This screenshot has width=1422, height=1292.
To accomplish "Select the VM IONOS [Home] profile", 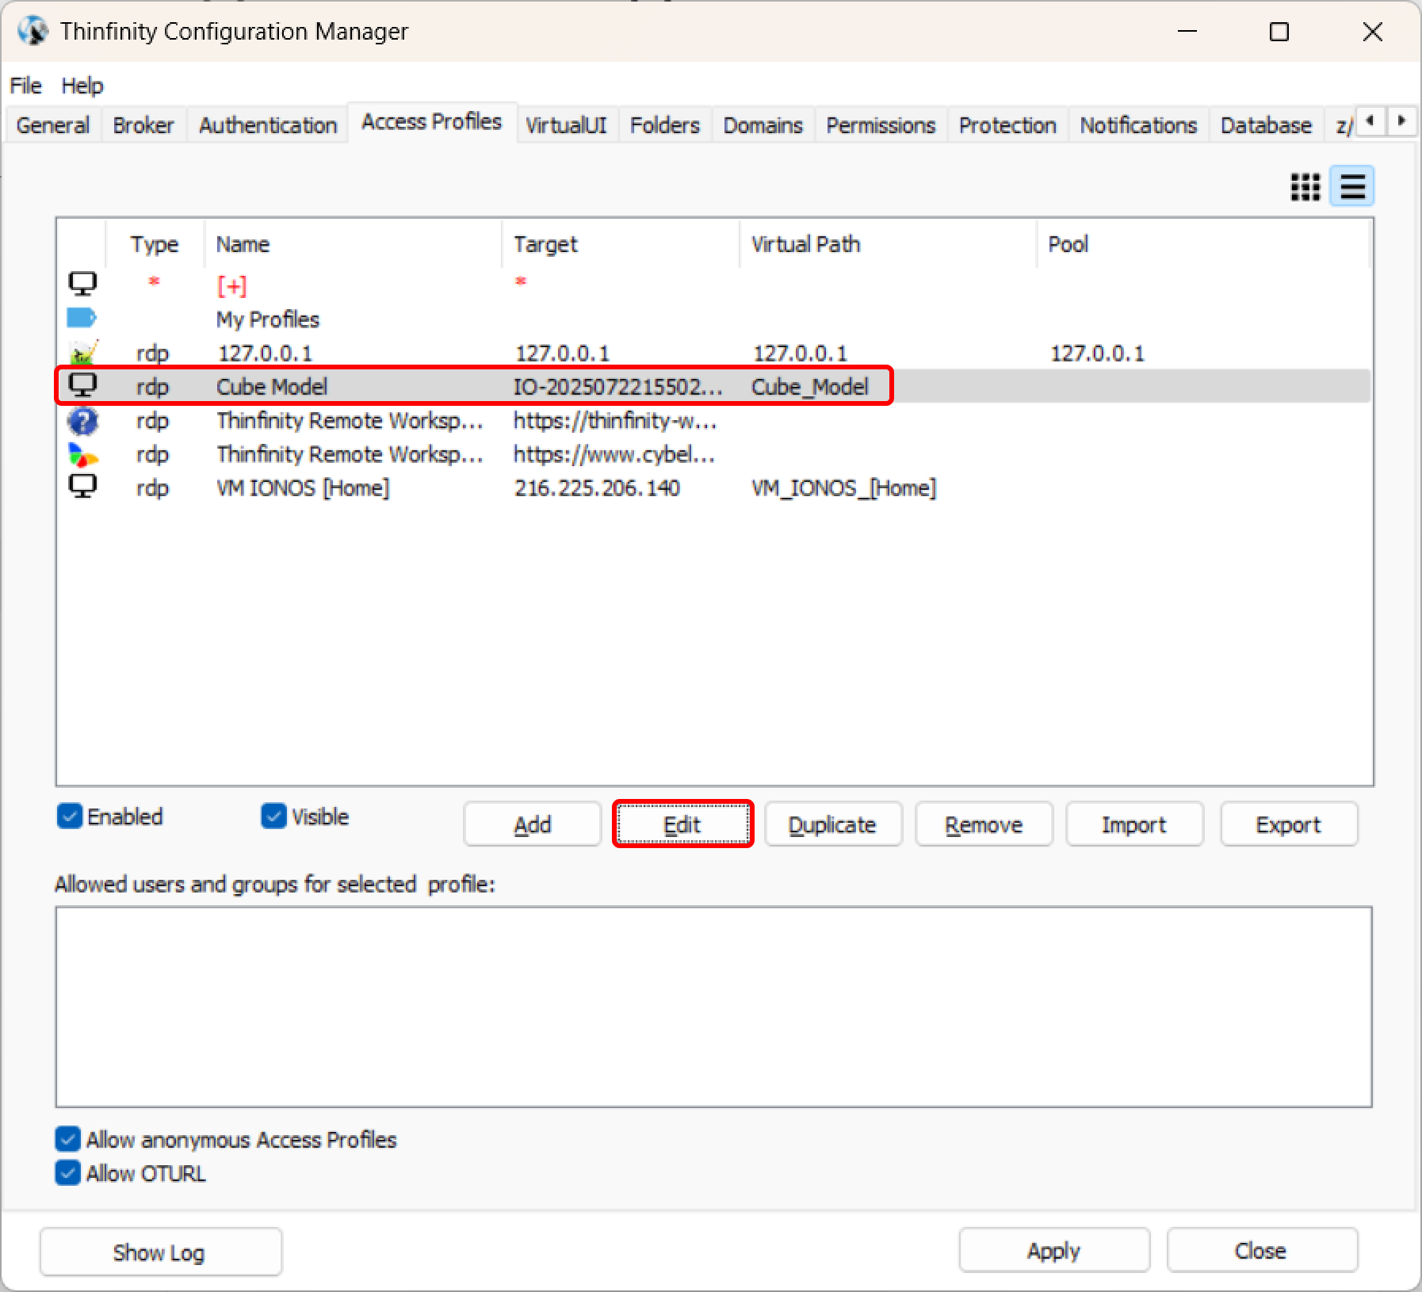I will coord(713,487).
